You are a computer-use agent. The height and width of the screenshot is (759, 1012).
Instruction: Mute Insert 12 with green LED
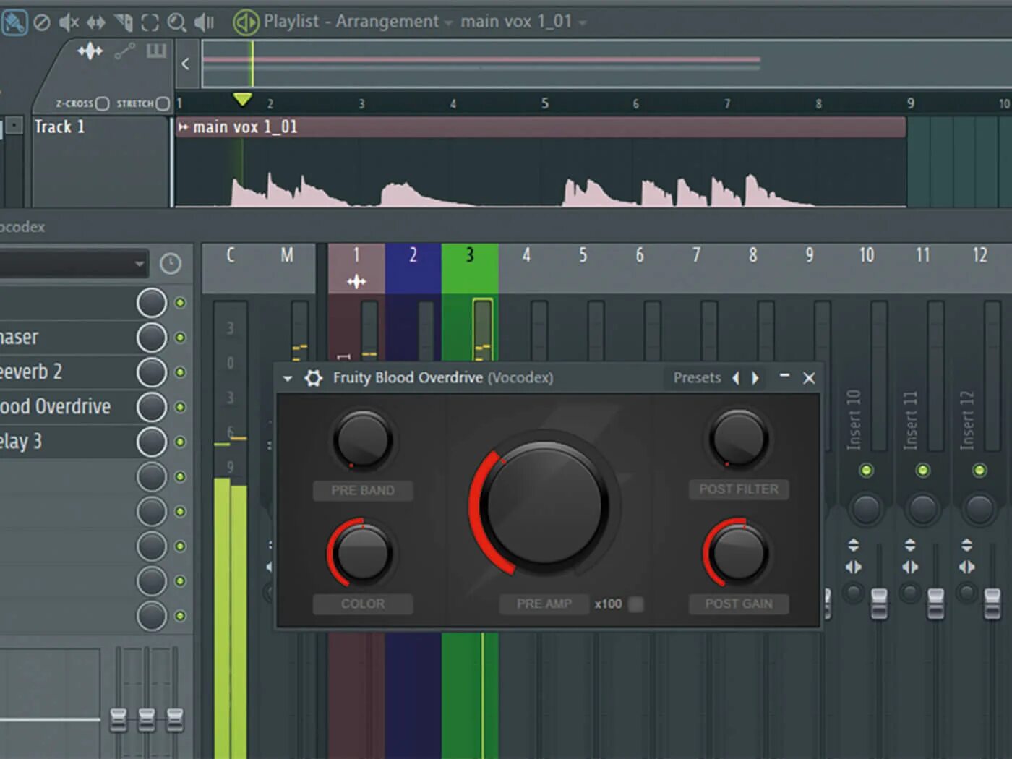979,471
